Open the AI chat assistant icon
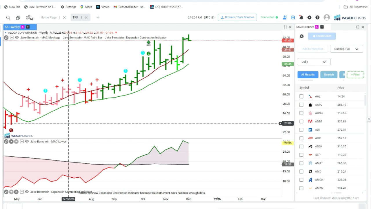This screenshot has width=371, height=209. (x=29, y=17)
